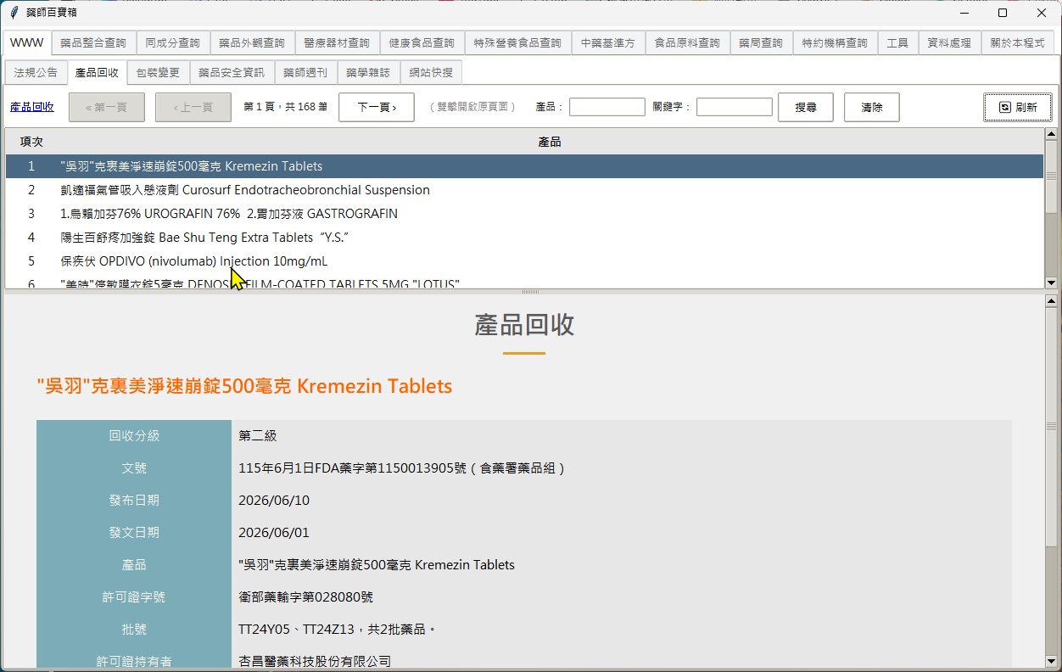Viewport: 1062px width, 672px height.
Task: Switch to the 工具 tab
Action: point(897,43)
